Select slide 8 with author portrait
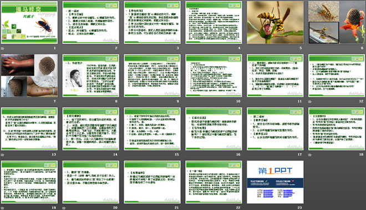This screenshot has width=366, height=210. (91, 76)
